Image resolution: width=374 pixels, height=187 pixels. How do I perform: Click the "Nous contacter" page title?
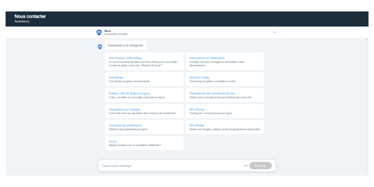click(x=30, y=16)
